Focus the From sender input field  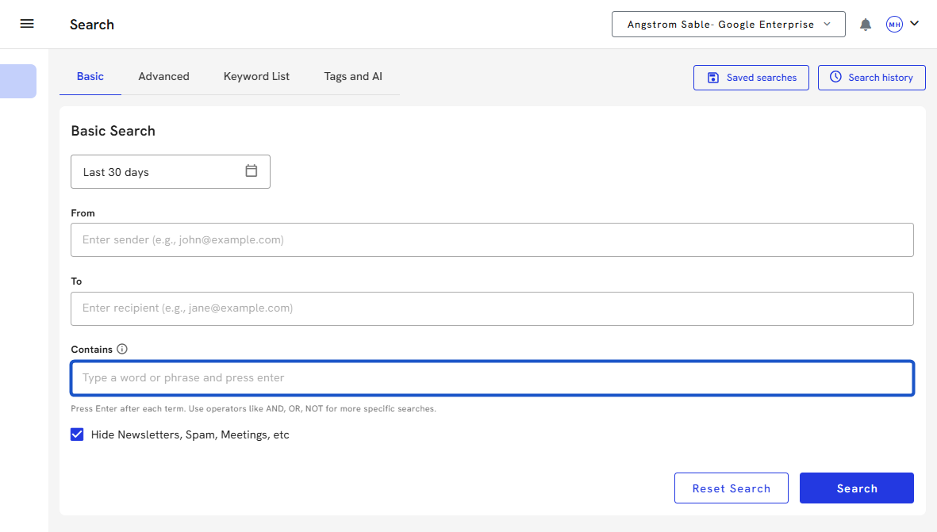[492, 239]
